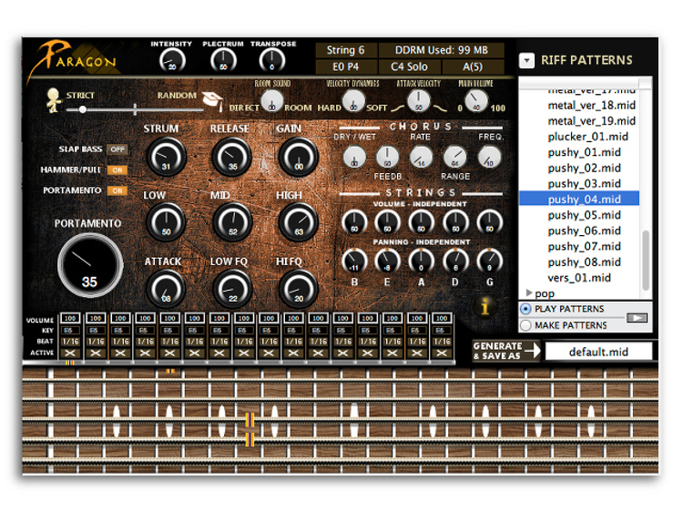Click the first step's volume 100 field
The image size is (683, 513).
pos(70,318)
